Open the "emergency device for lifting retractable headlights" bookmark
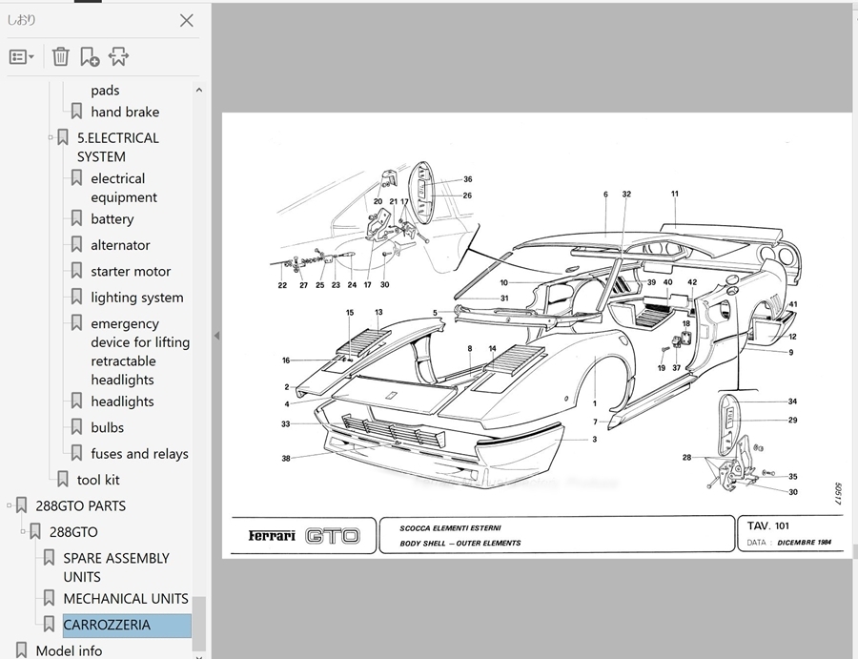Screen dimensions: 858x659 [x=140, y=351]
